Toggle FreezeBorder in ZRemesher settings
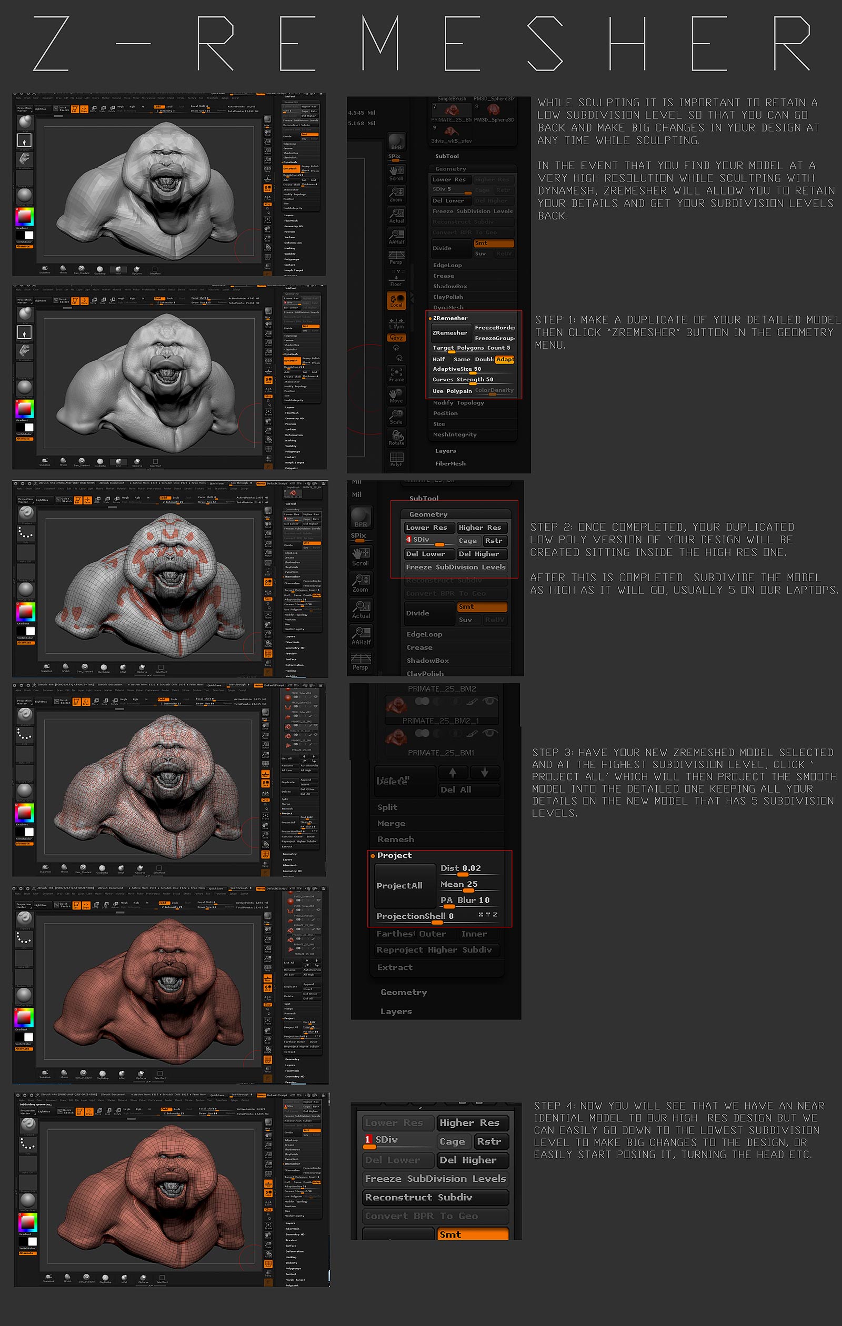The image size is (842, 1326). [x=494, y=328]
